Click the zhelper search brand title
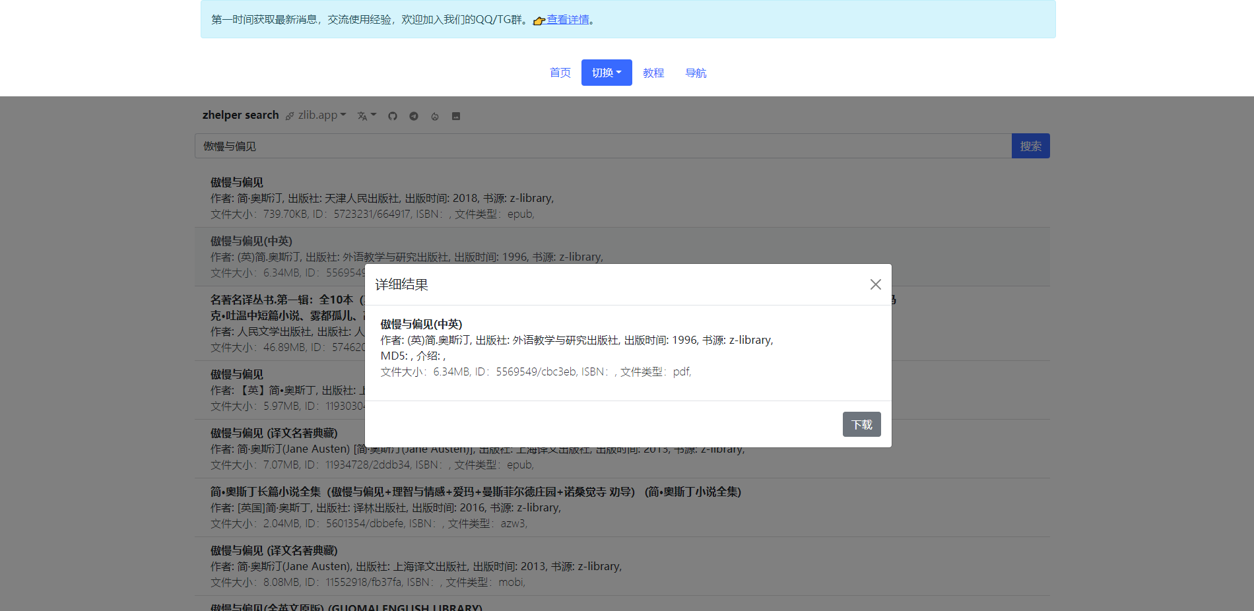 [241, 115]
